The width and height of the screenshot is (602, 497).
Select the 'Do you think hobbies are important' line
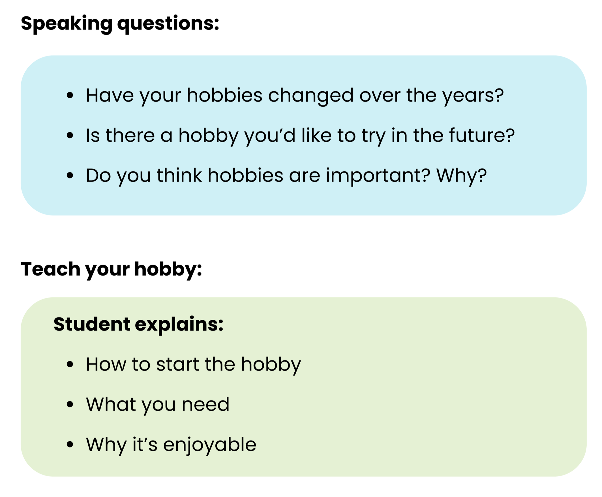[286, 176]
